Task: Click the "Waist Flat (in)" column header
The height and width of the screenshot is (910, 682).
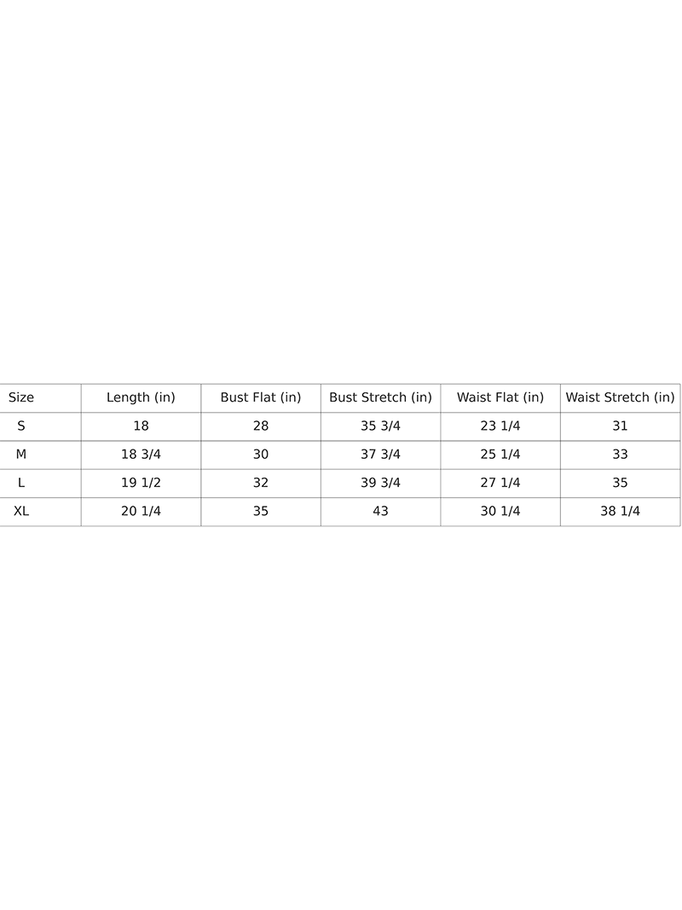Action: [x=500, y=397]
